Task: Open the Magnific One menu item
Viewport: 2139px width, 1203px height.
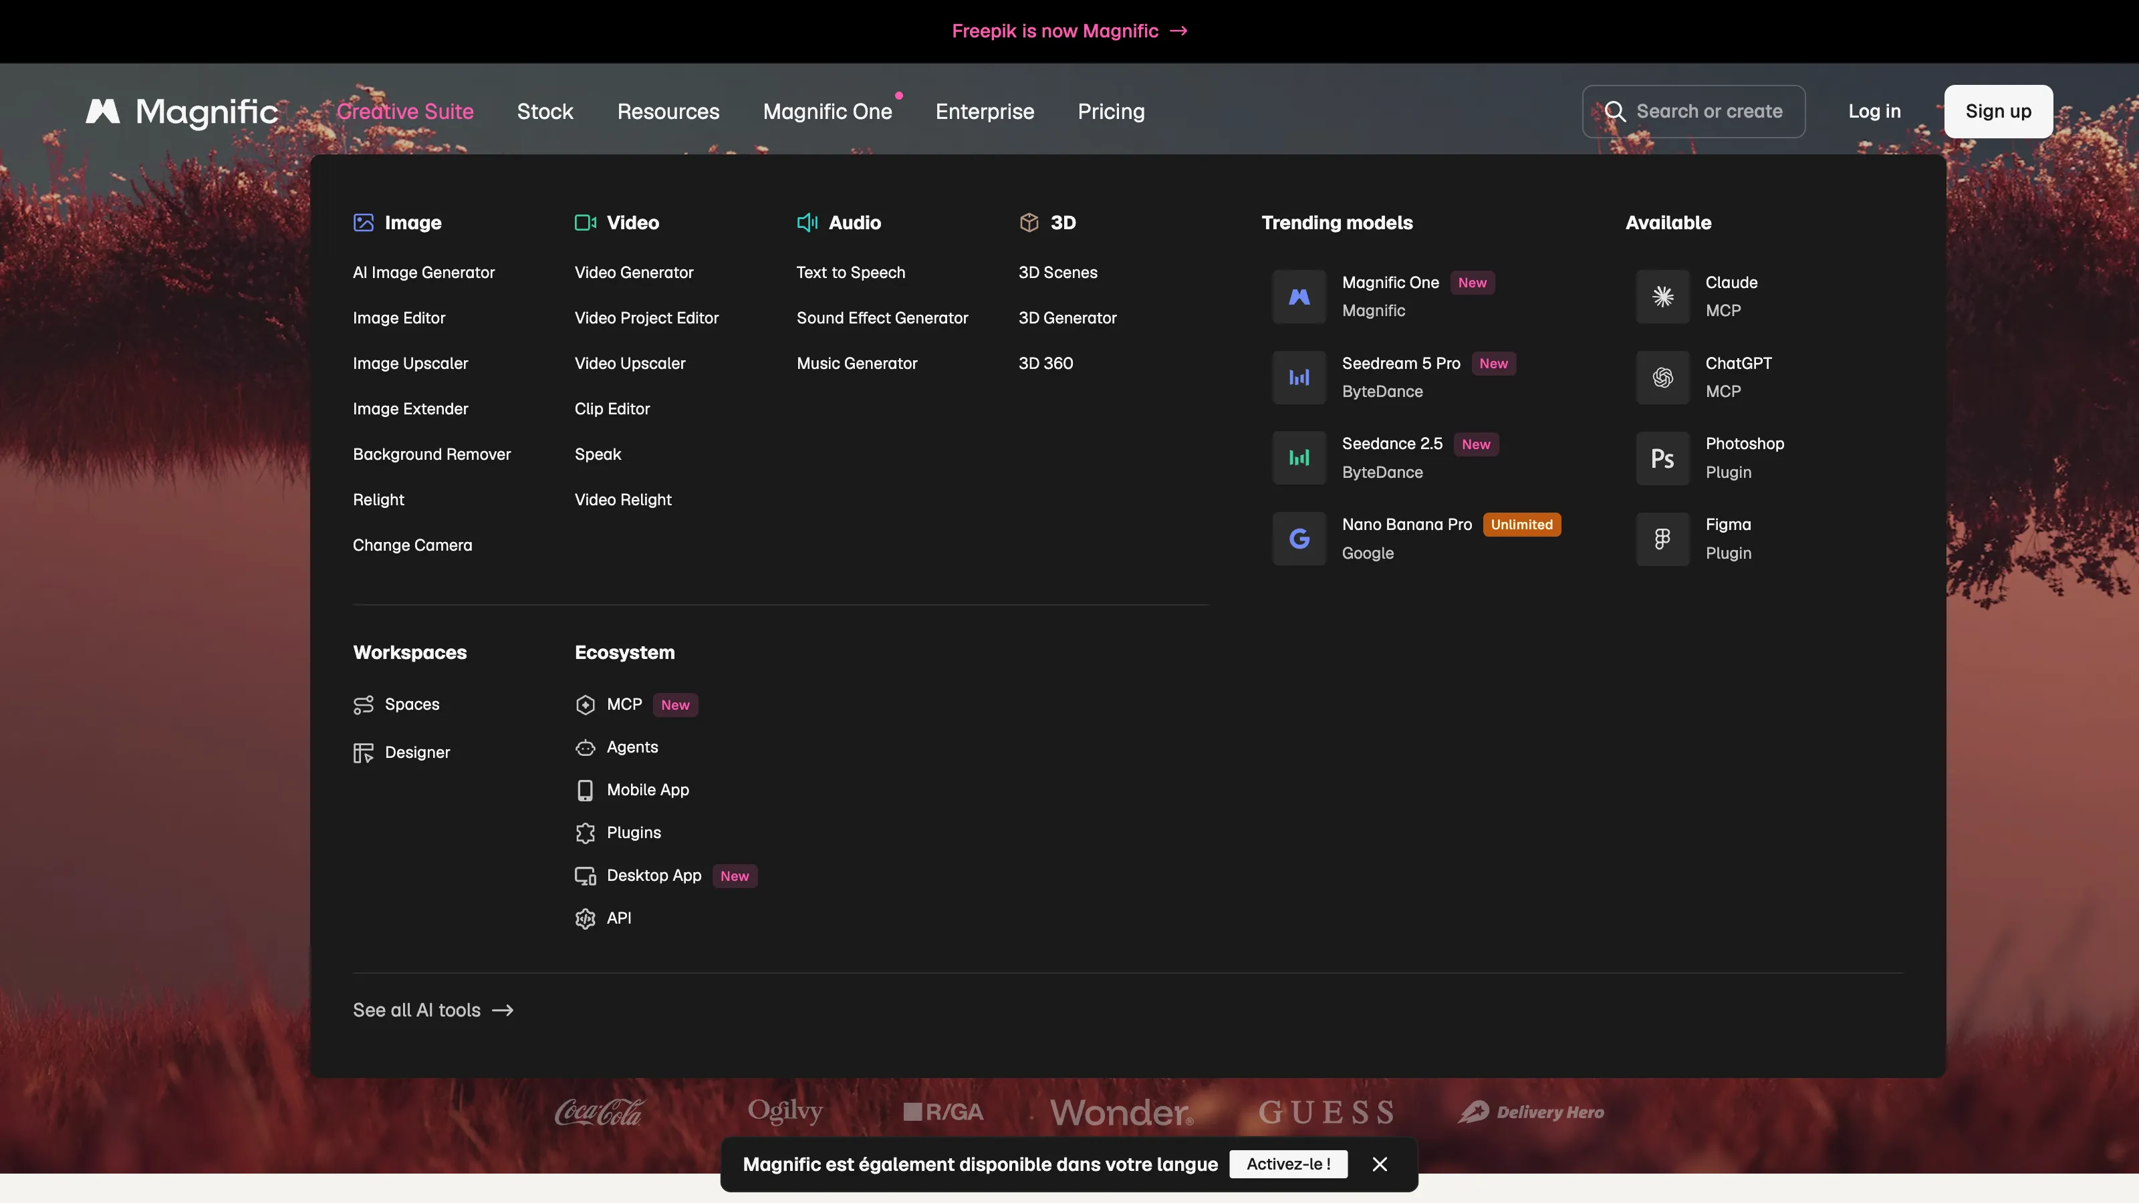Action: [827, 111]
